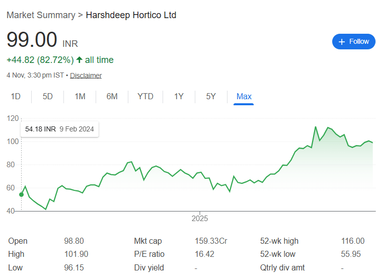The width and height of the screenshot is (376, 278).
Task: Click the Harshdeep Hortico Ltd title
Action: click(x=131, y=15)
